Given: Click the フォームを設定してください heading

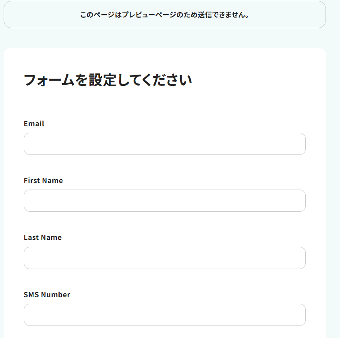Looking at the screenshot, I should click(x=108, y=80).
